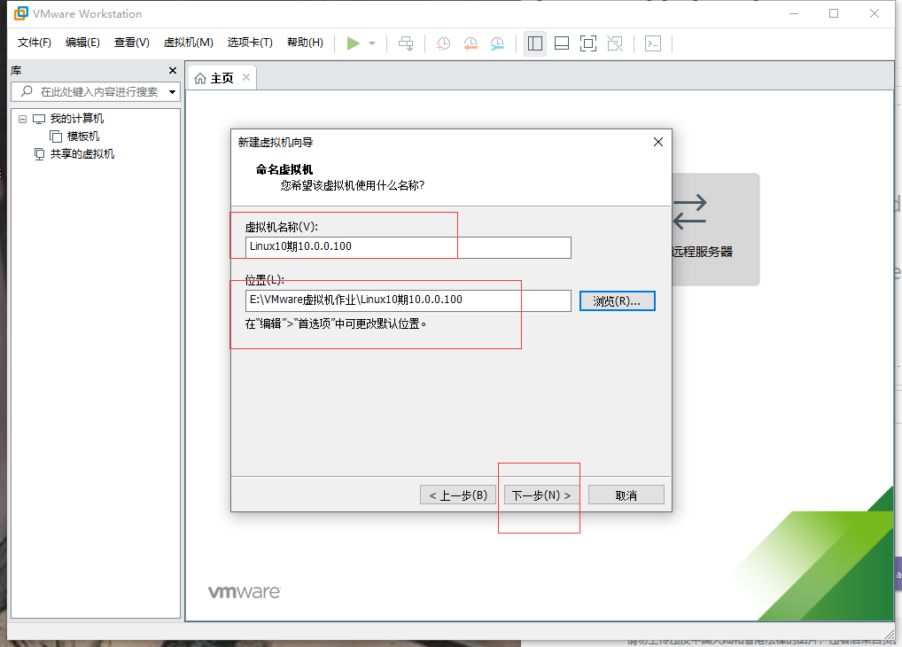Minimize the VMware Workstation window
Viewport: 902px width, 647px height.
click(x=794, y=13)
